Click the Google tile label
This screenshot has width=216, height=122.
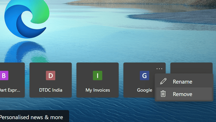[x=145, y=90]
